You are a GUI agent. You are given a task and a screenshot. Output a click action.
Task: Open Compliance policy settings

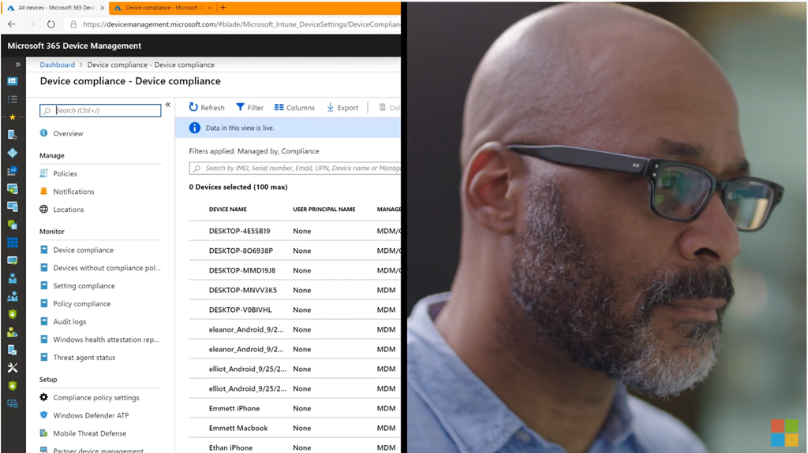coord(95,398)
